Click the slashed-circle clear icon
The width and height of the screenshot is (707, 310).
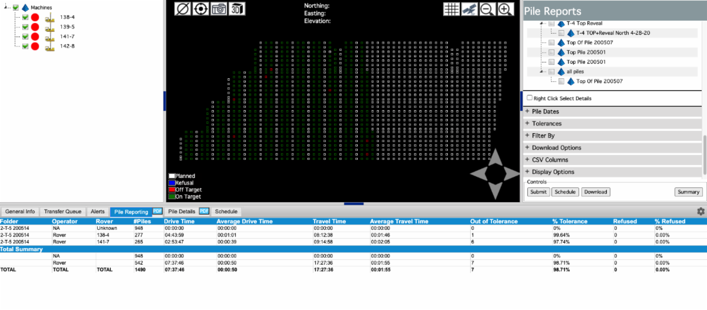click(x=183, y=9)
